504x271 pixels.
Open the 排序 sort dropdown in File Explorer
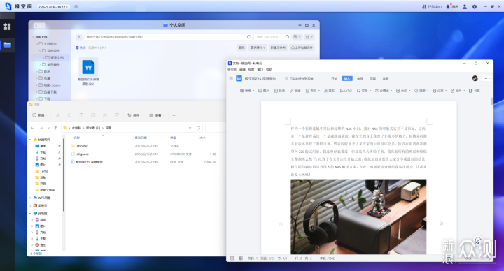point(134,115)
